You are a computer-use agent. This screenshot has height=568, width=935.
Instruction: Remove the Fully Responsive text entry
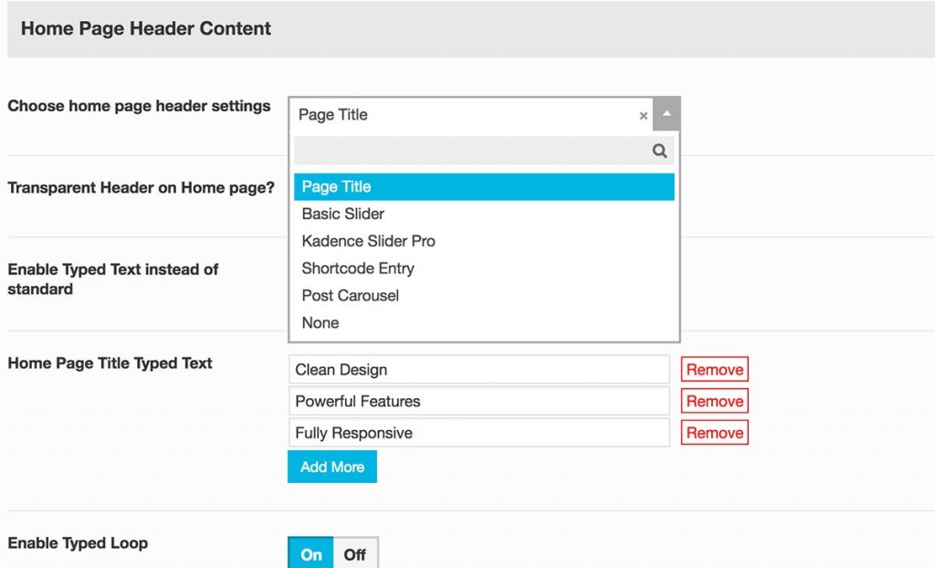click(715, 433)
